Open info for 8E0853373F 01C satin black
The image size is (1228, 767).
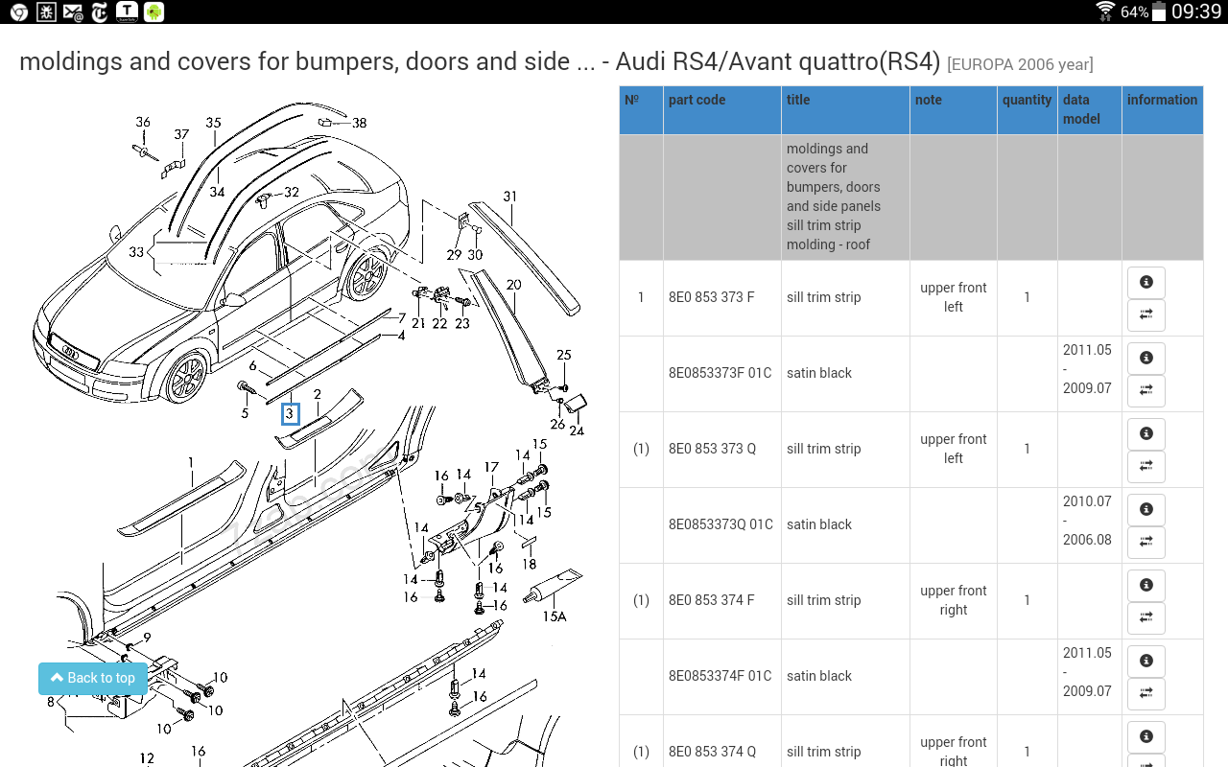pos(1145,358)
